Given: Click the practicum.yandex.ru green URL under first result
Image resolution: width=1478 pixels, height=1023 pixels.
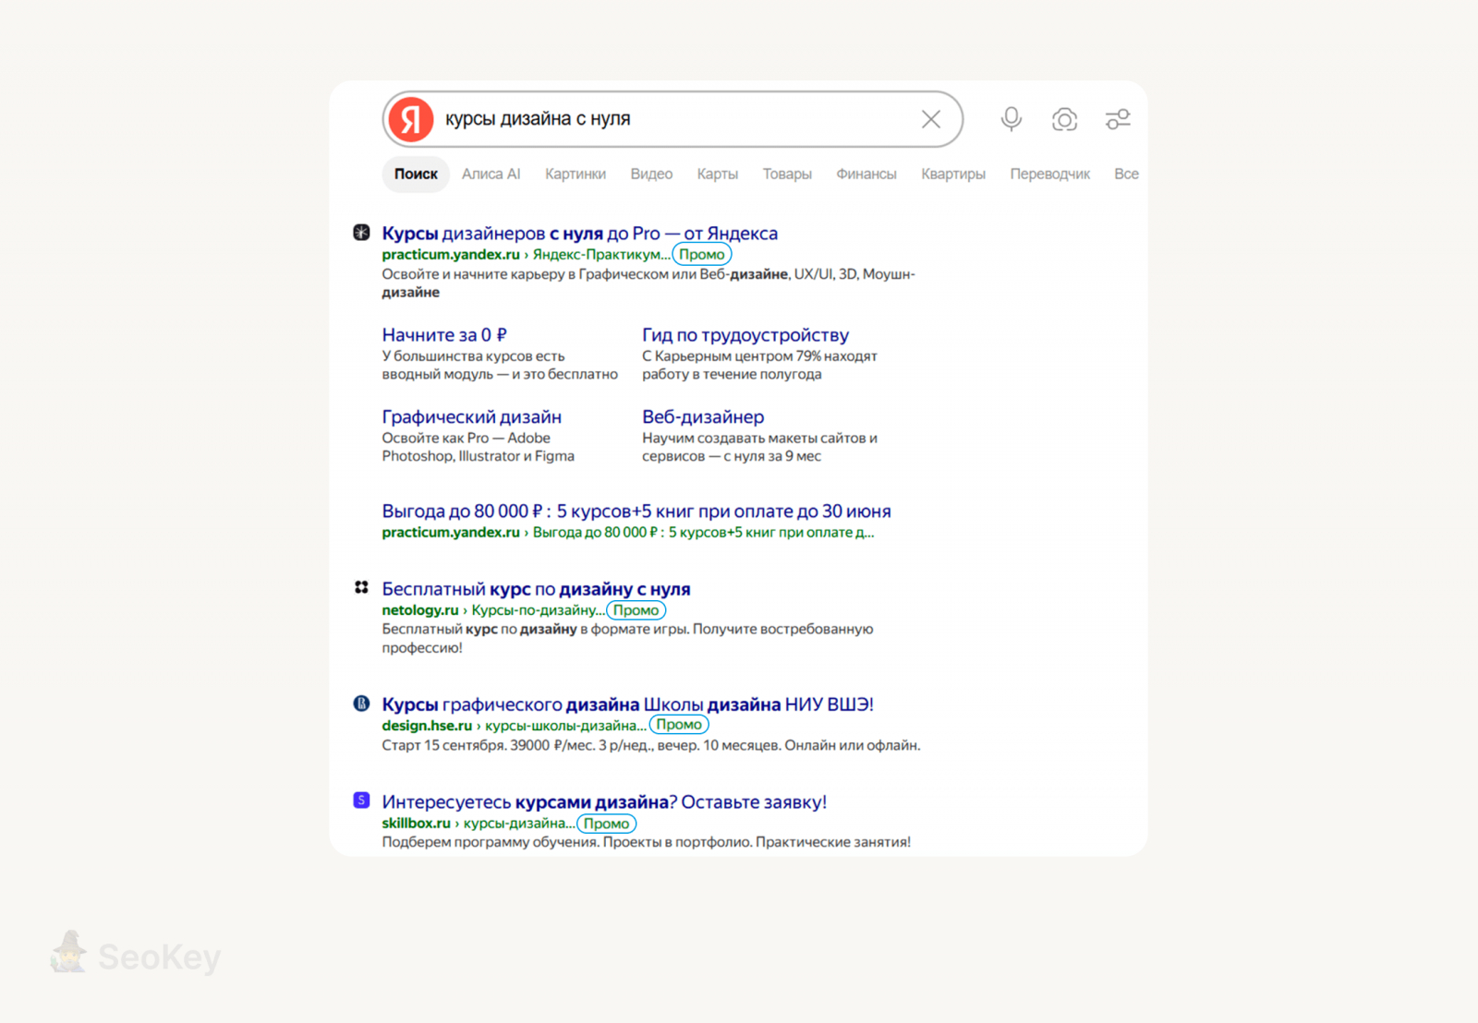Looking at the screenshot, I should click(451, 255).
